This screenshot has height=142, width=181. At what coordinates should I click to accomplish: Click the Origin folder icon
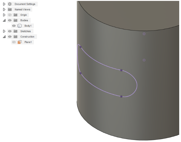point(16,15)
